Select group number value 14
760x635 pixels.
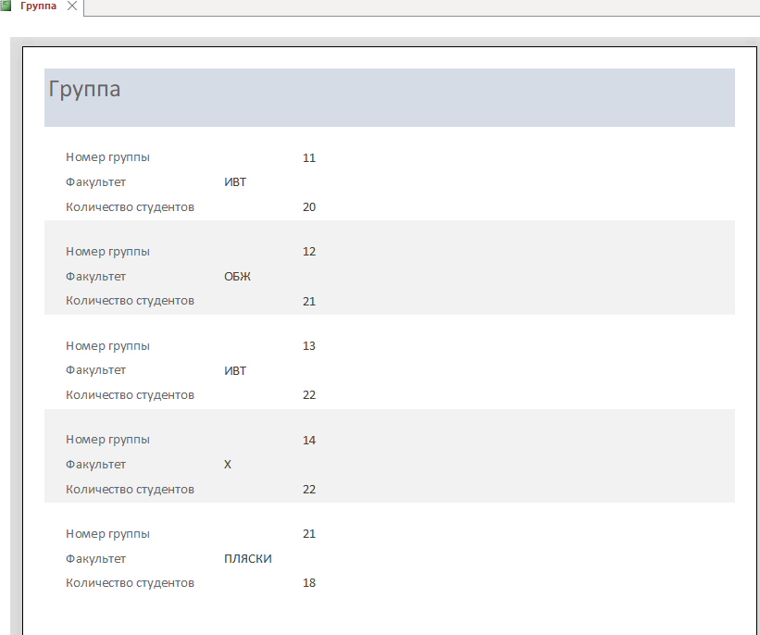[309, 440]
